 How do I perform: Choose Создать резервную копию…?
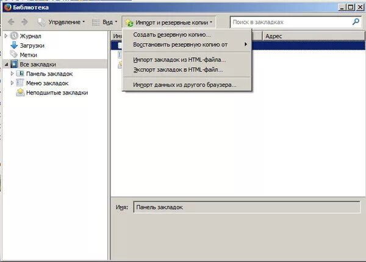[x=187, y=35]
